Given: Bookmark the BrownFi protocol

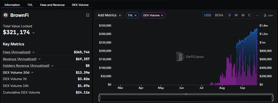Looking at the screenshot, I should point(88,15).
